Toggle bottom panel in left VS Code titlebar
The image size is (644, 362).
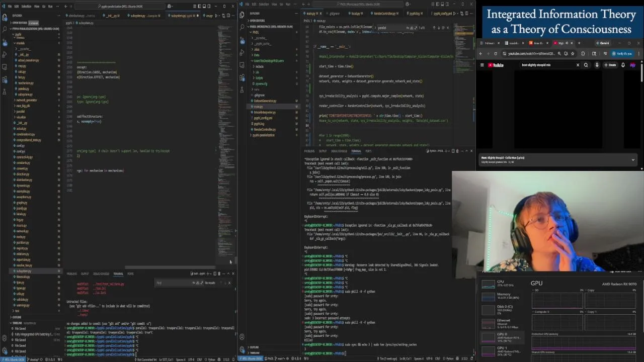204,6
